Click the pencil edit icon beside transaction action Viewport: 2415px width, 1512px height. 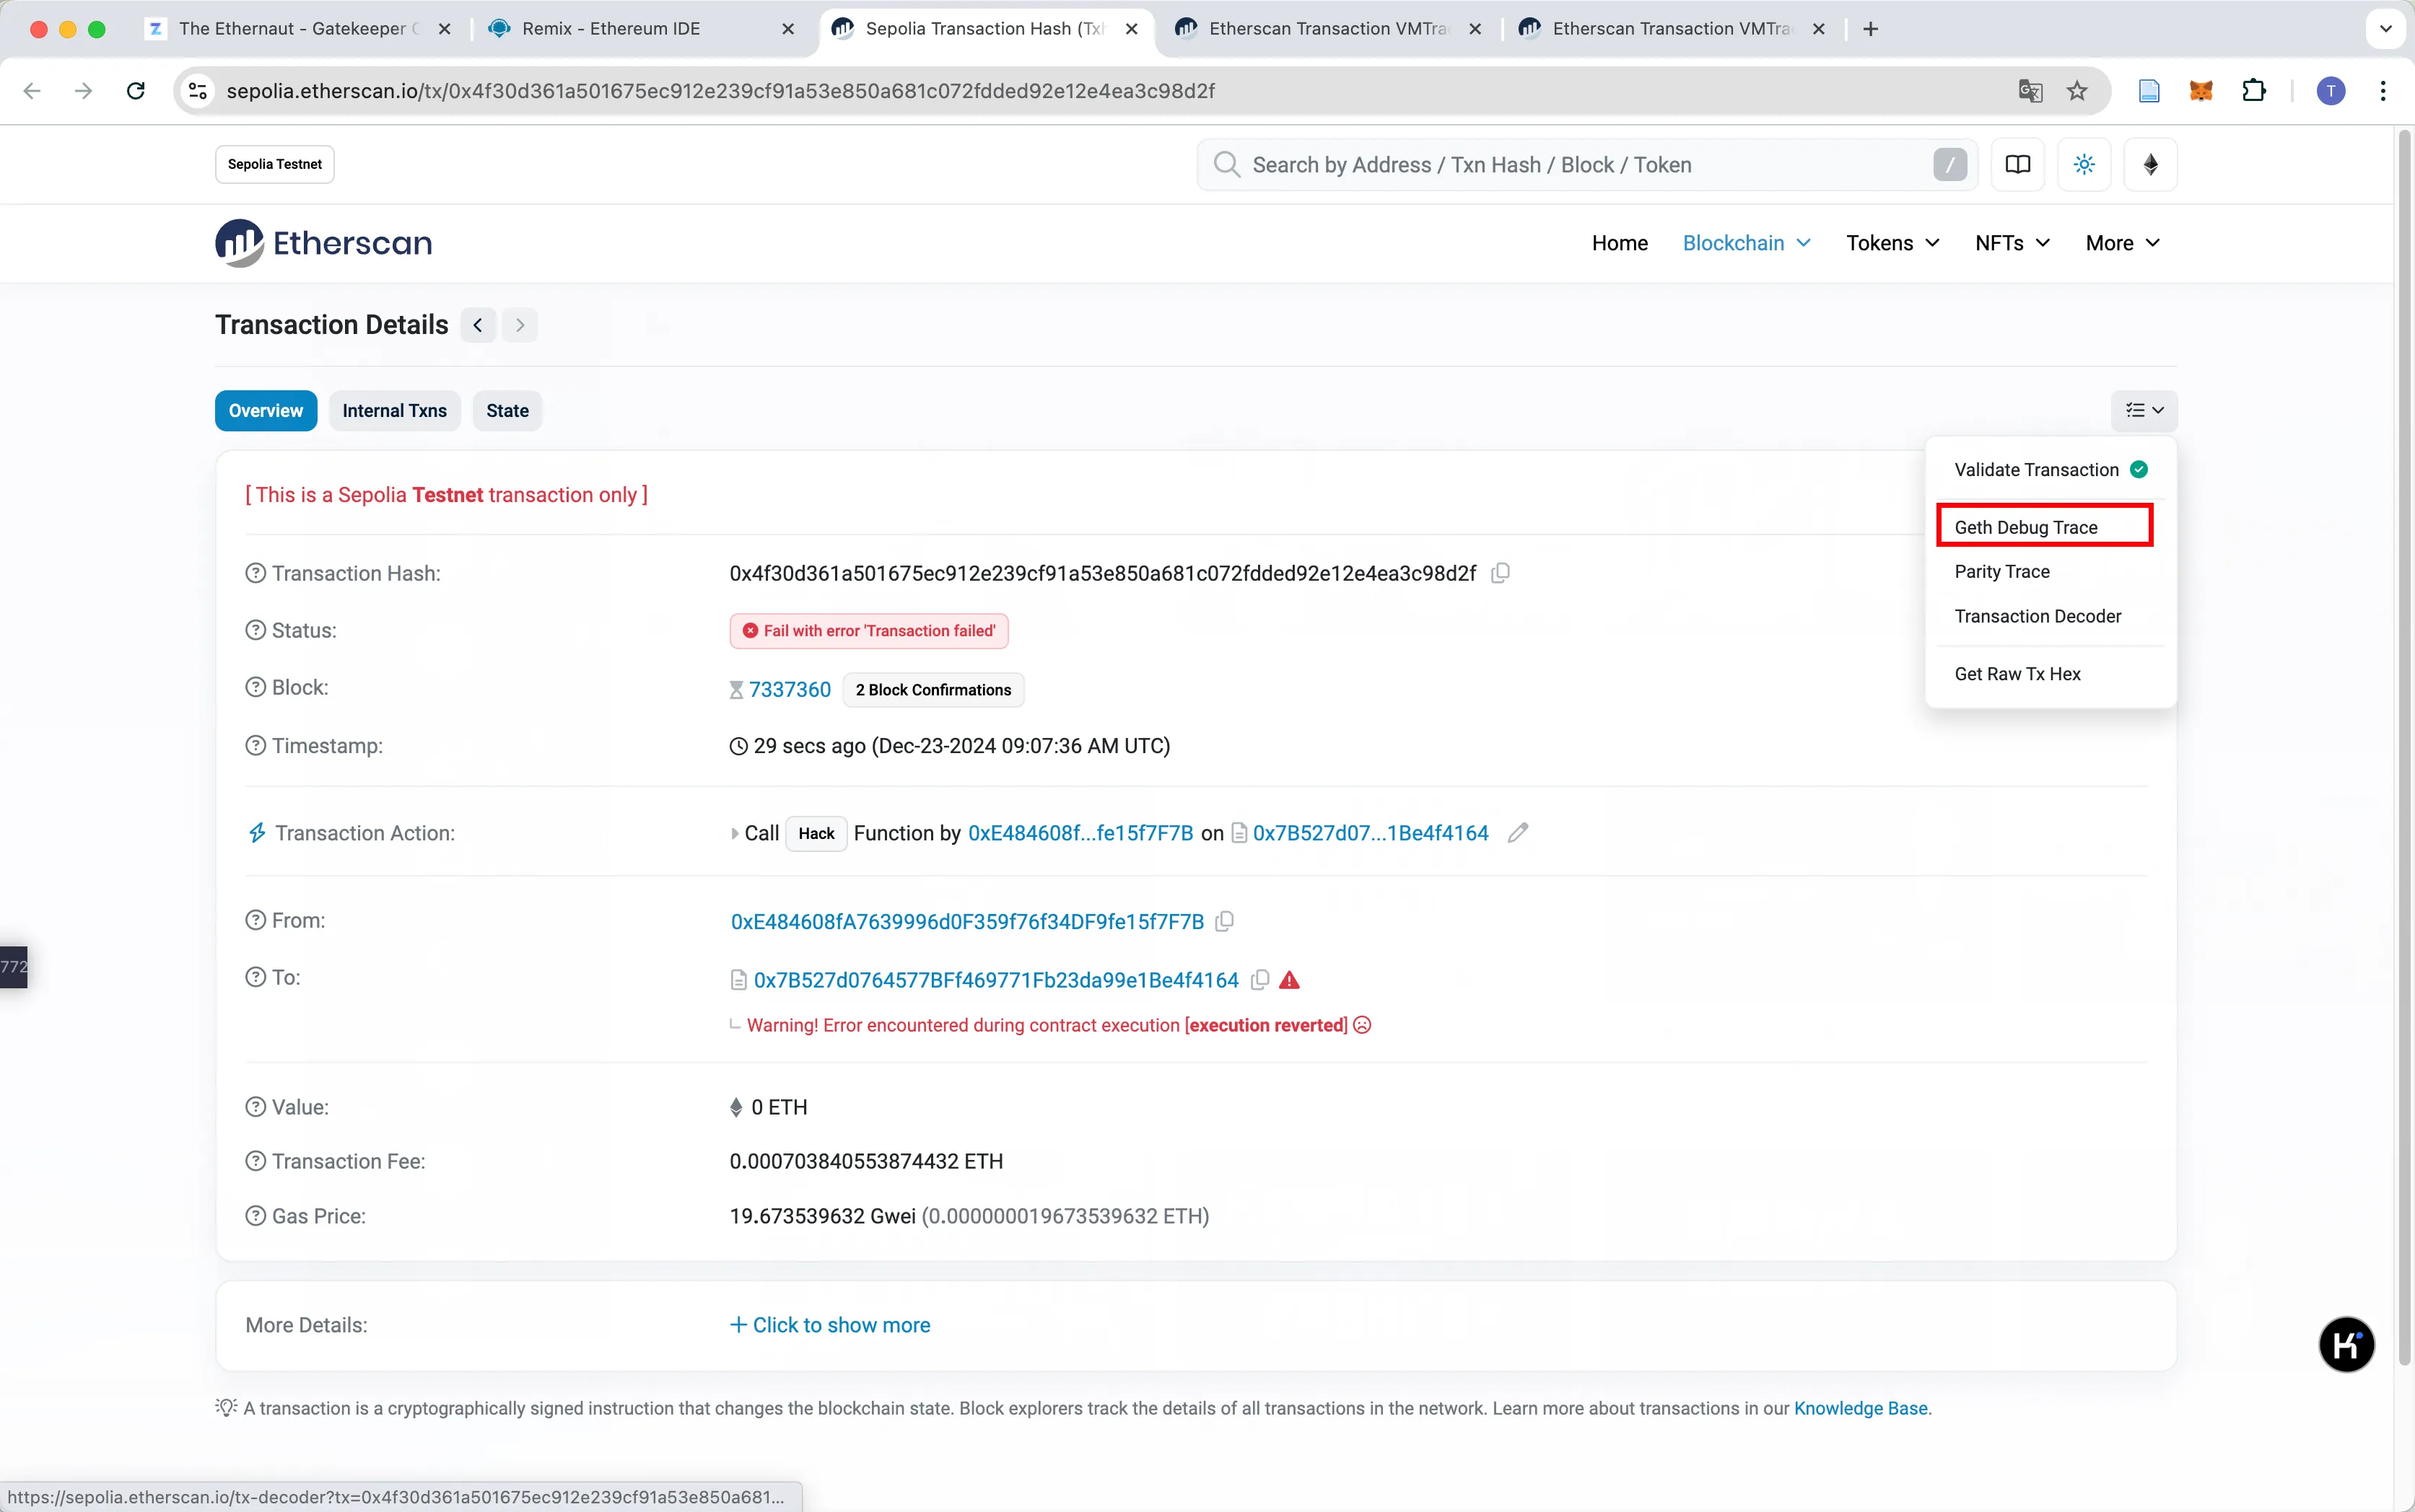(x=1518, y=833)
